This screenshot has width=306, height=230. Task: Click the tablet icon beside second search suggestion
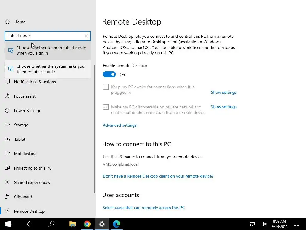click(11, 69)
